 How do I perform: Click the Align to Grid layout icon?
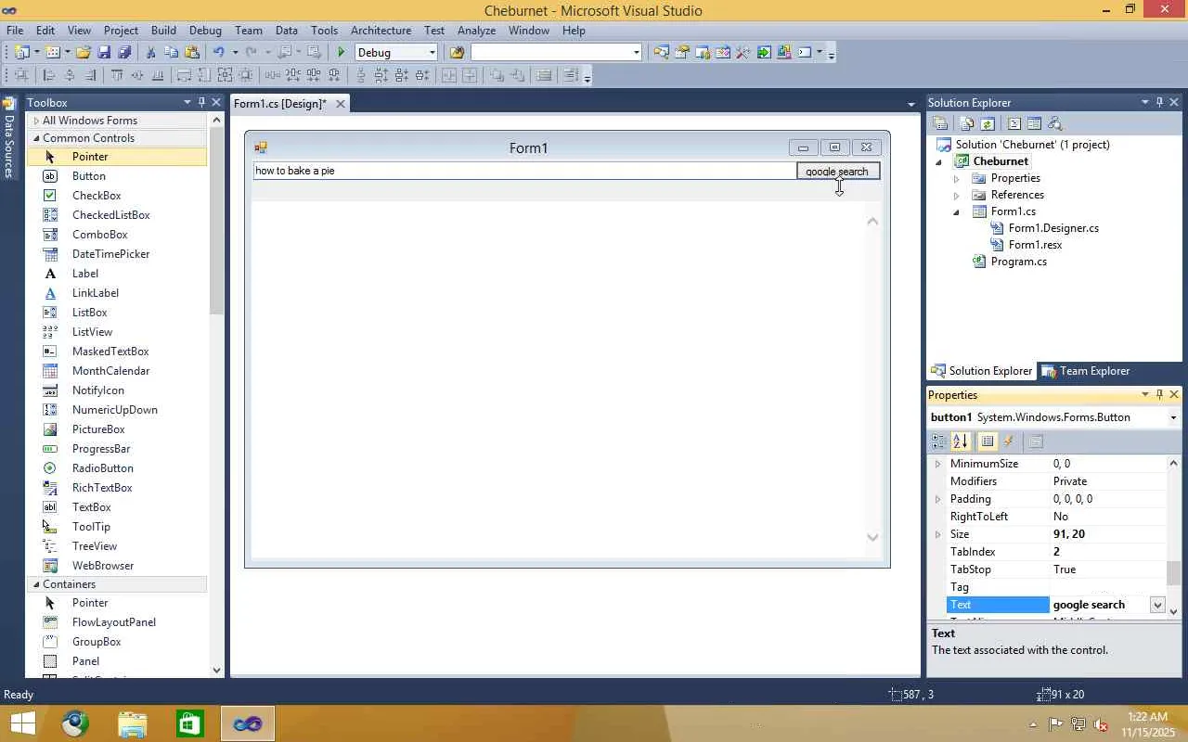pos(21,76)
